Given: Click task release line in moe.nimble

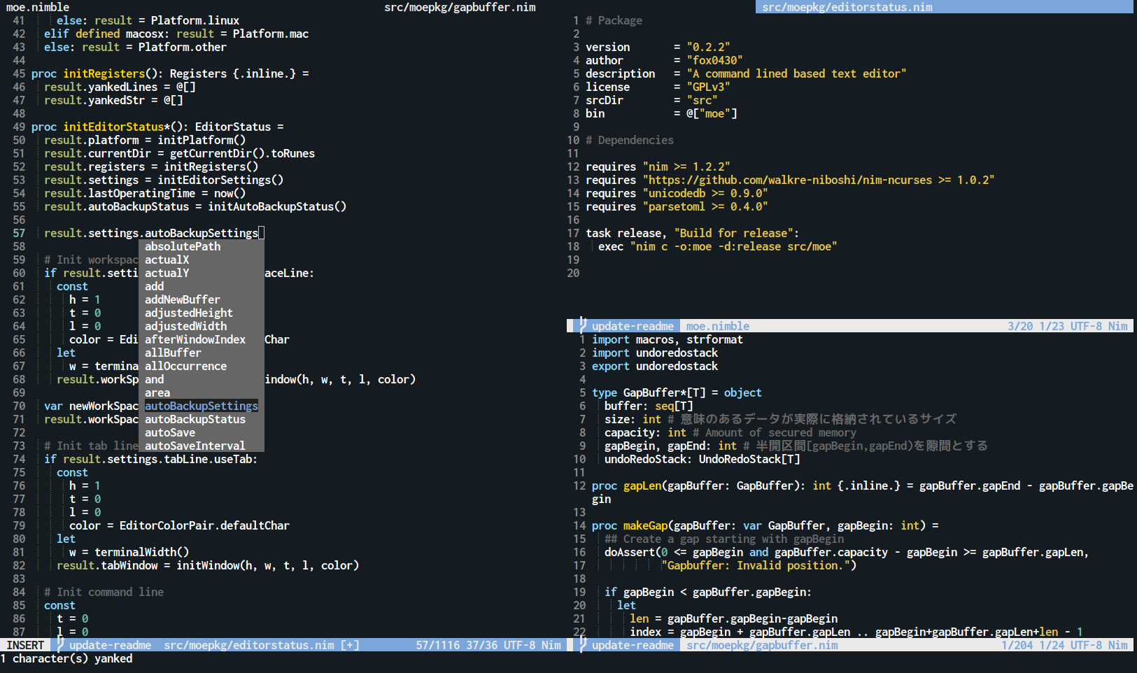Looking at the screenshot, I should (692, 233).
